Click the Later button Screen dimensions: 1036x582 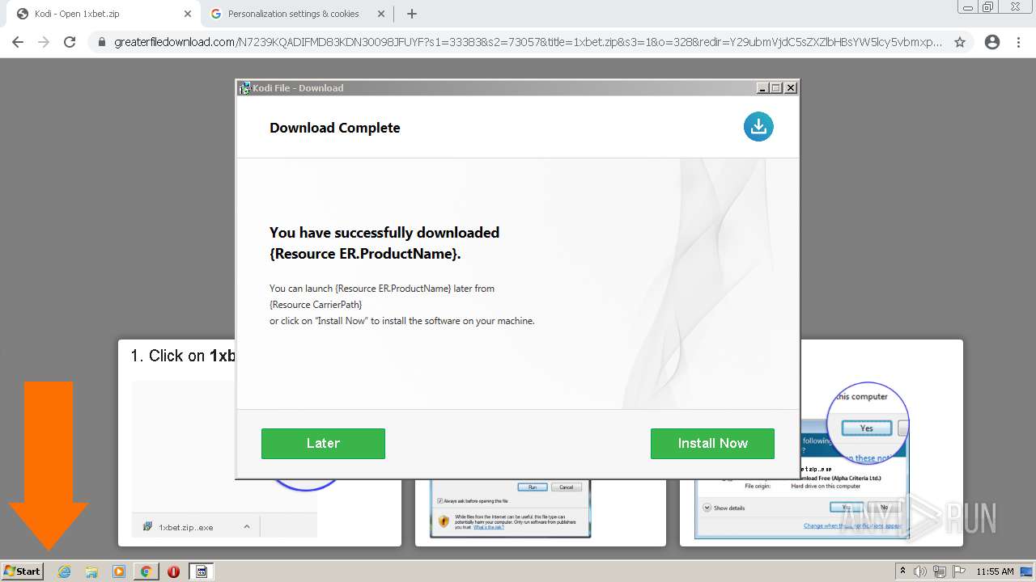click(323, 444)
